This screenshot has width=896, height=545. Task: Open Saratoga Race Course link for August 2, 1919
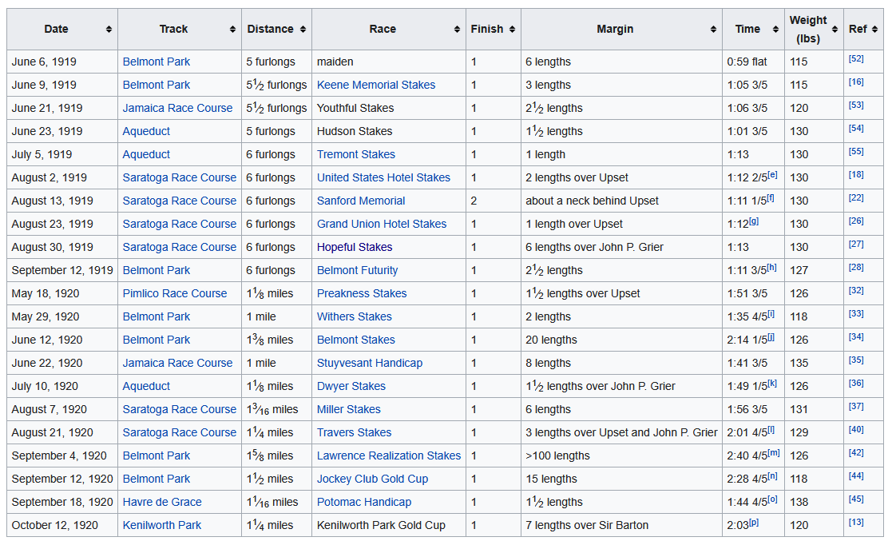pos(180,177)
